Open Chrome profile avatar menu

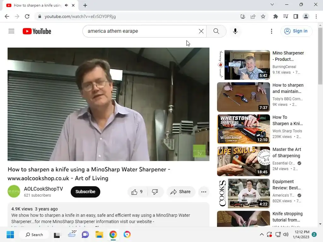pos(306,16)
